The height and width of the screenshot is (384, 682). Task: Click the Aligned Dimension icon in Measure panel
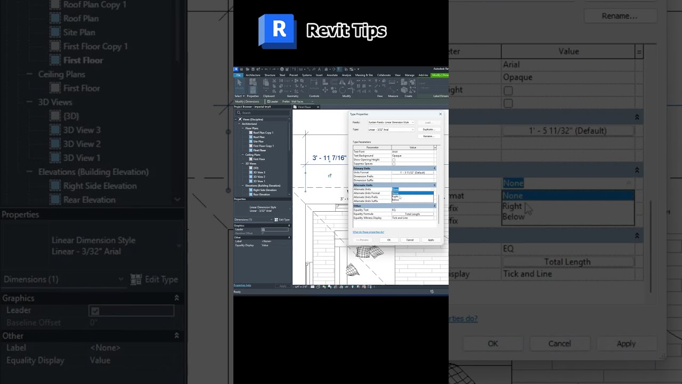392,90
